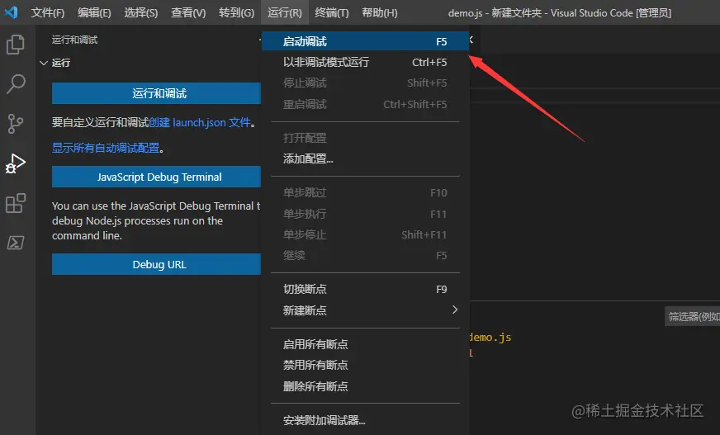
Task: Open the 终端(T) menu
Action: pos(332,13)
